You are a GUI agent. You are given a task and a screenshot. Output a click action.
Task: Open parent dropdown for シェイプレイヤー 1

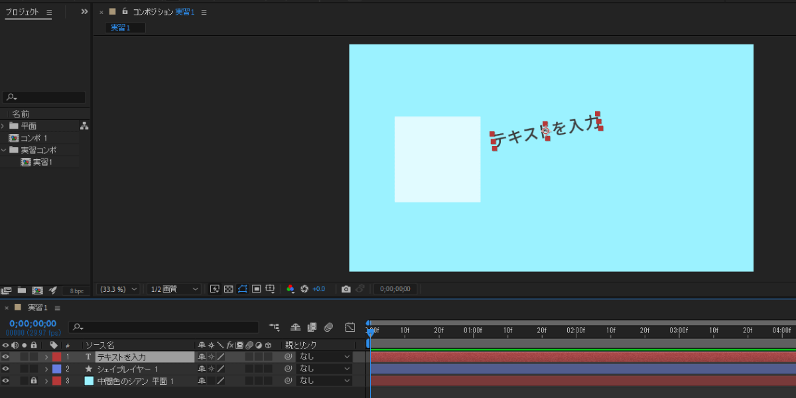coord(324,369)
